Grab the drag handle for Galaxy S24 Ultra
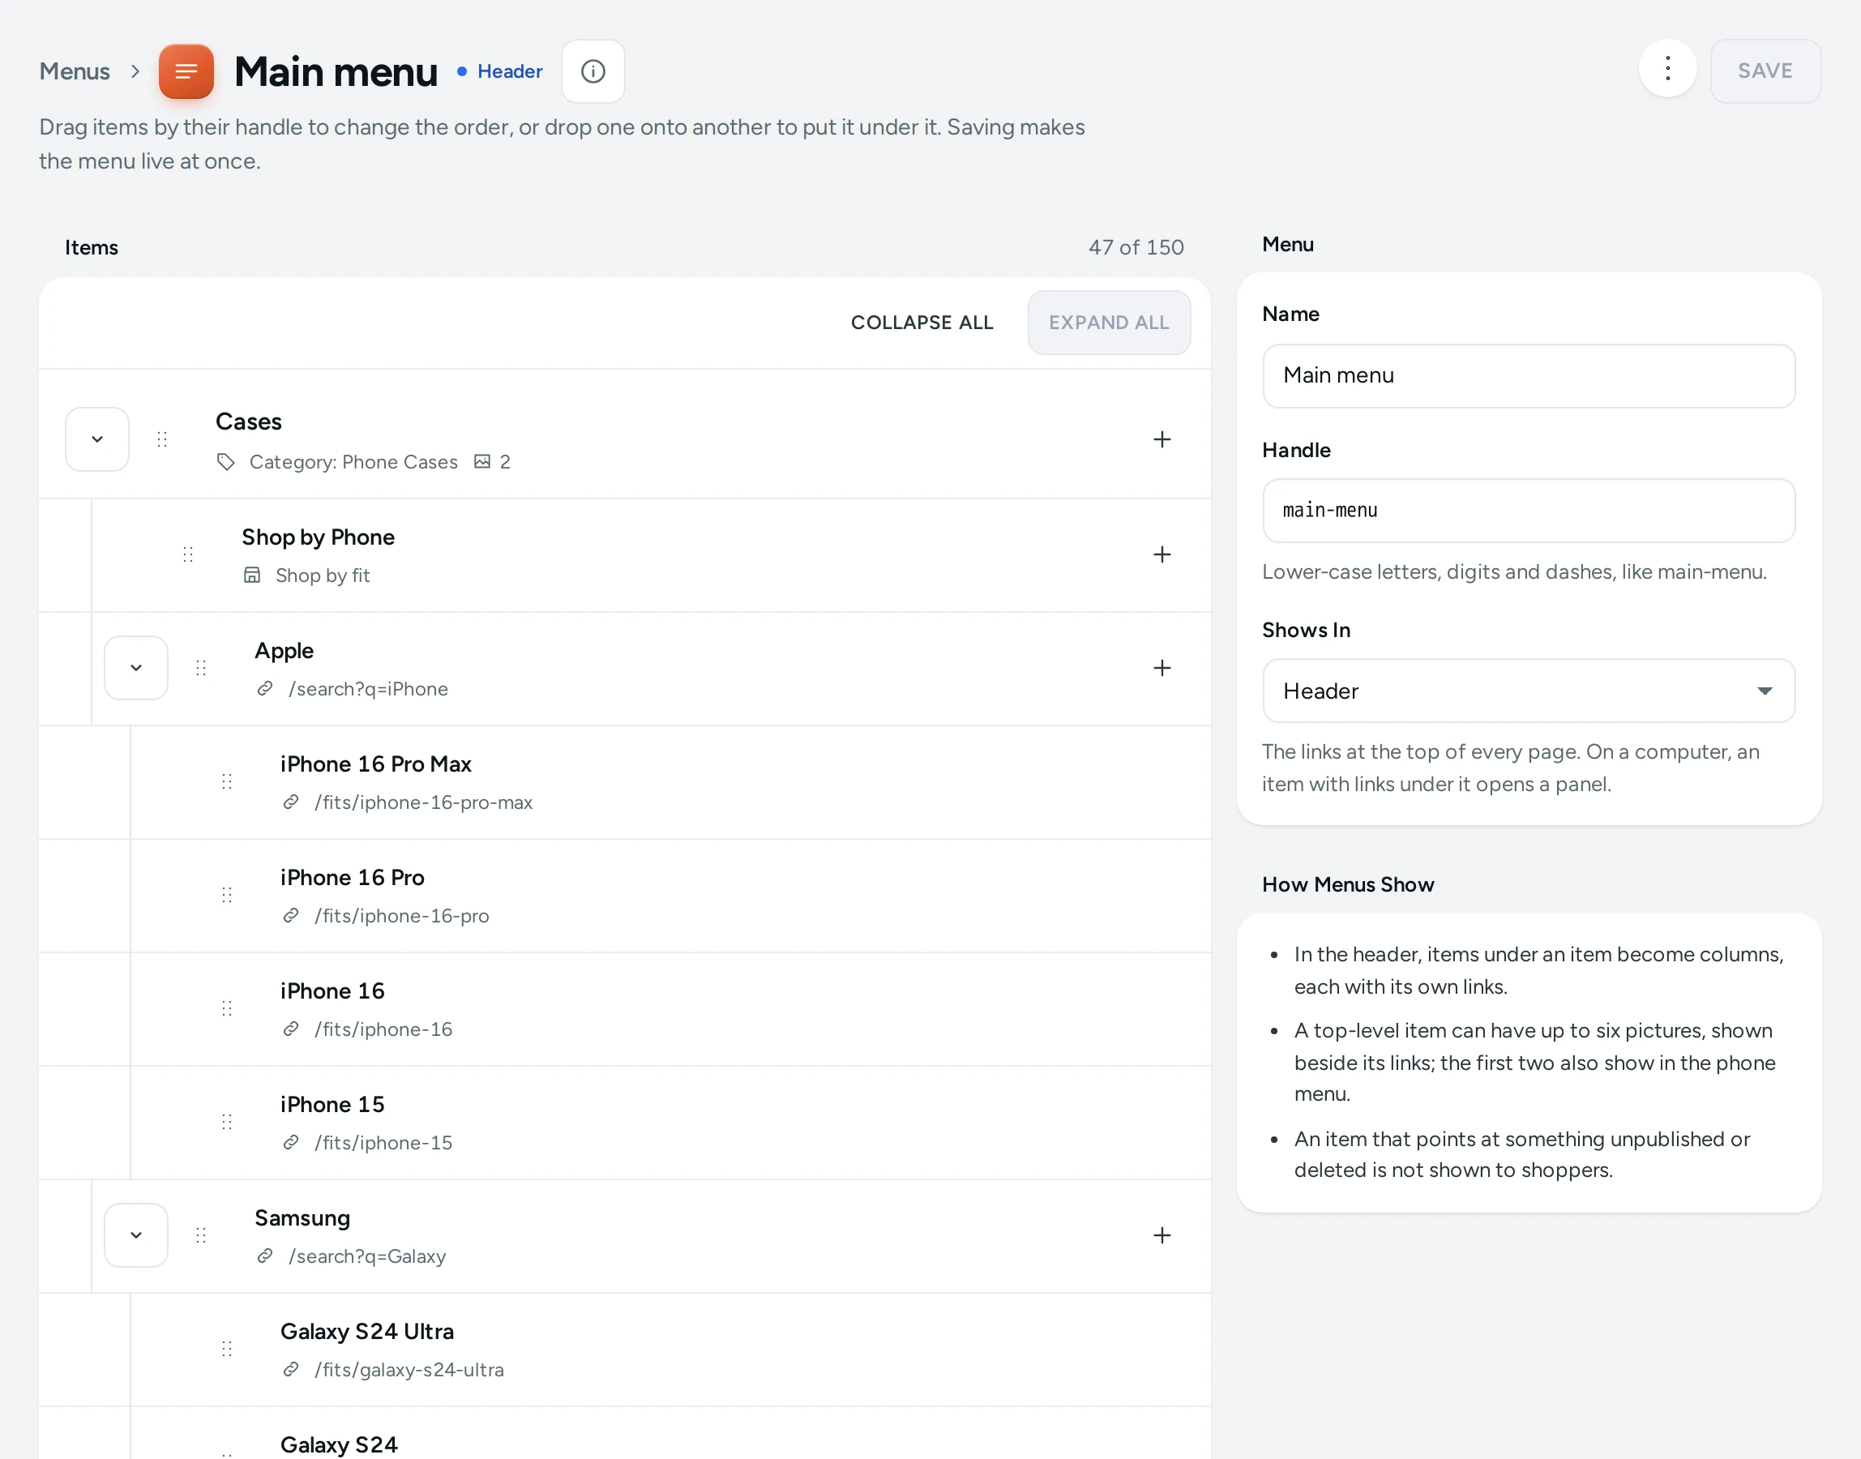This screenshot has height=1459, width=1861. coord(226,1349)
